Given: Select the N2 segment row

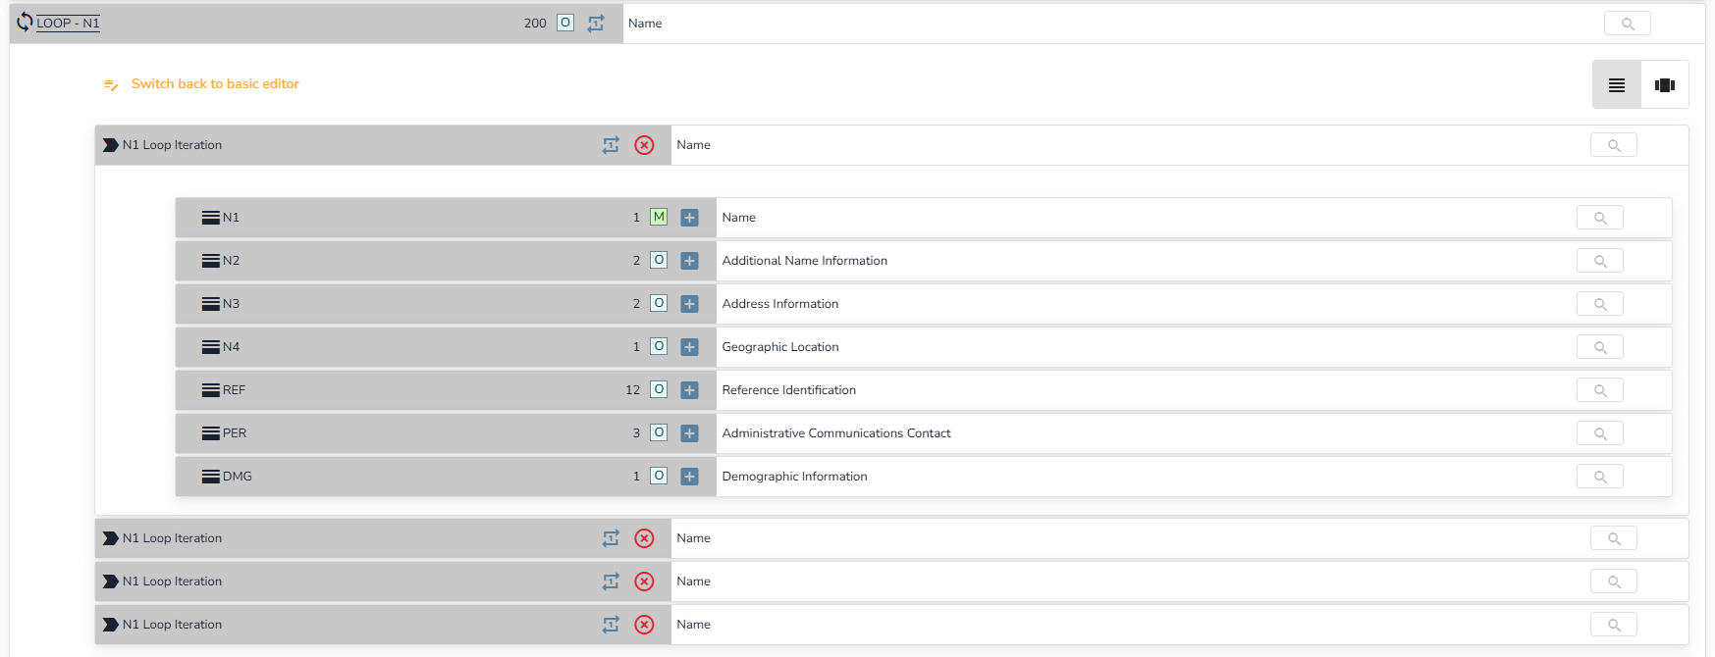Looking at the screenshot, I should 231,261.
